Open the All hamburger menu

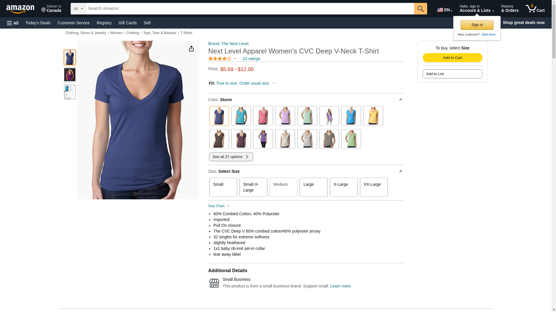[x=13, y=23]
